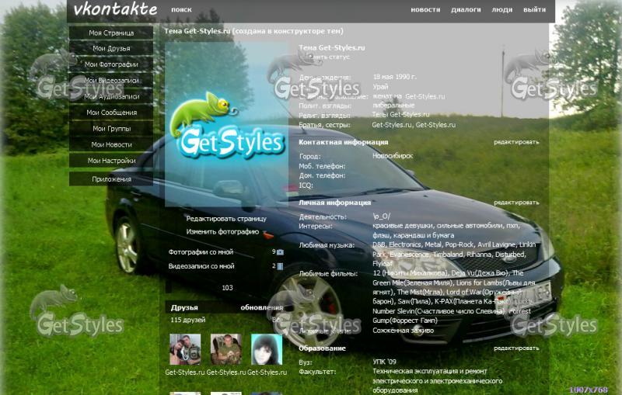Open диалоги in the top bar
This screenshot has height=395, width=622.
pos(466,9)
